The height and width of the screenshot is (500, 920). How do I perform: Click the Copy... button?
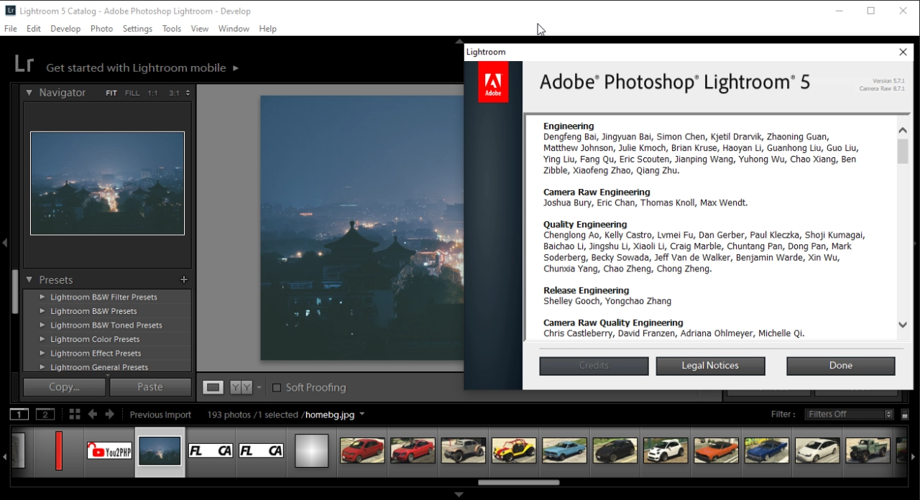[x=65, y=386]
